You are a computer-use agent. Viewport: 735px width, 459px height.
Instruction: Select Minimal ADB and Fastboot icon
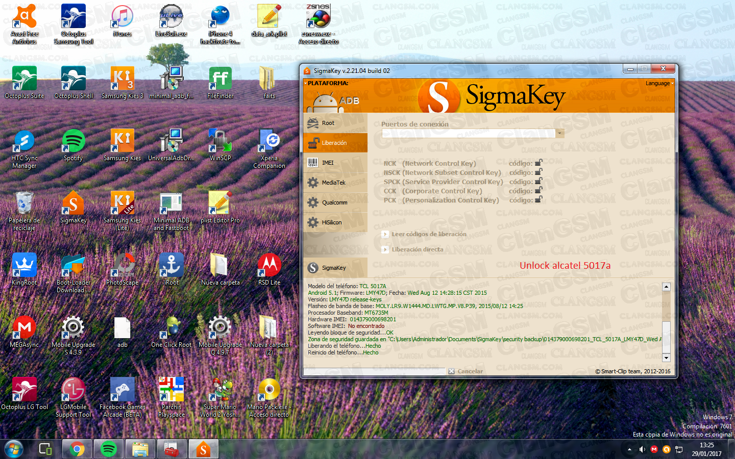[x=171, y=211]
